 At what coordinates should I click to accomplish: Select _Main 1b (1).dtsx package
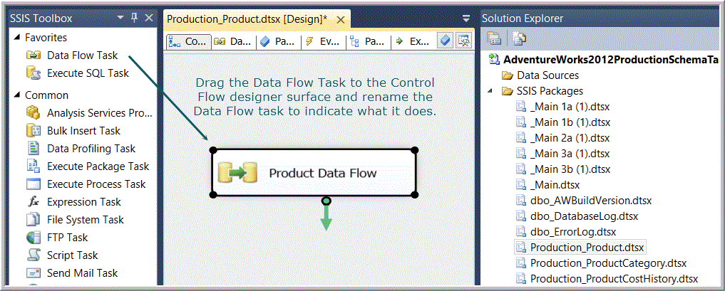tap(562, 122)
